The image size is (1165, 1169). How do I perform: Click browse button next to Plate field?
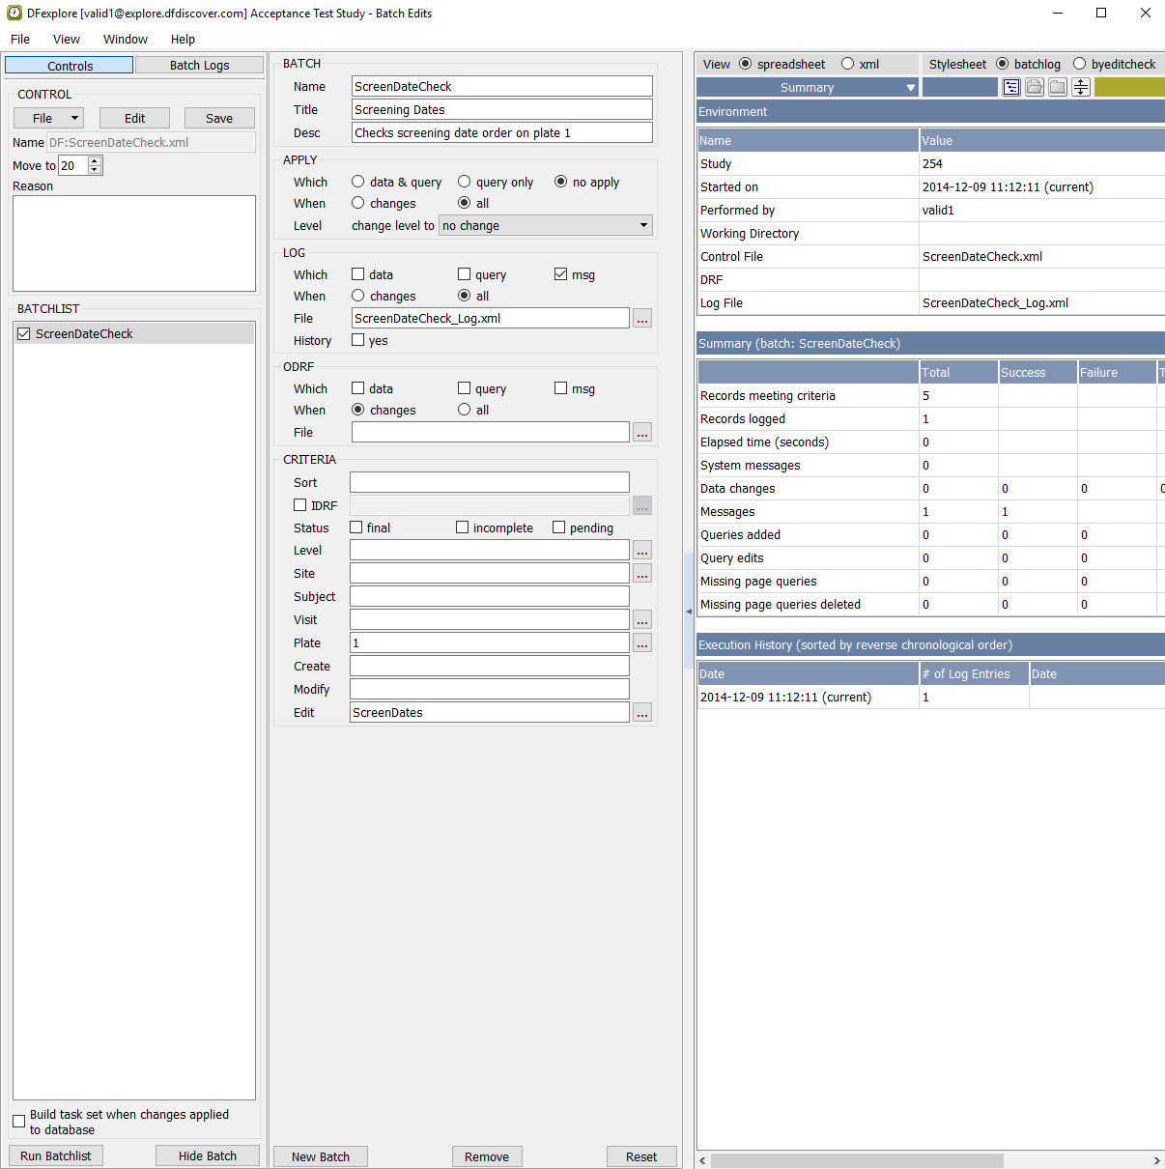(642, 643)
